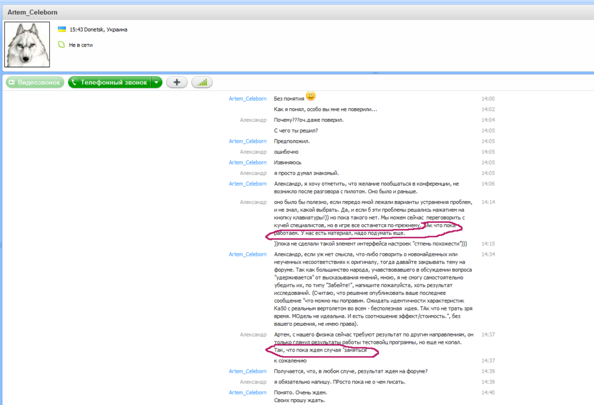Click sender Artem_Celeborn beside Получается, что, в любом случе
Screen dimensions: 594x405
(248, 371)
